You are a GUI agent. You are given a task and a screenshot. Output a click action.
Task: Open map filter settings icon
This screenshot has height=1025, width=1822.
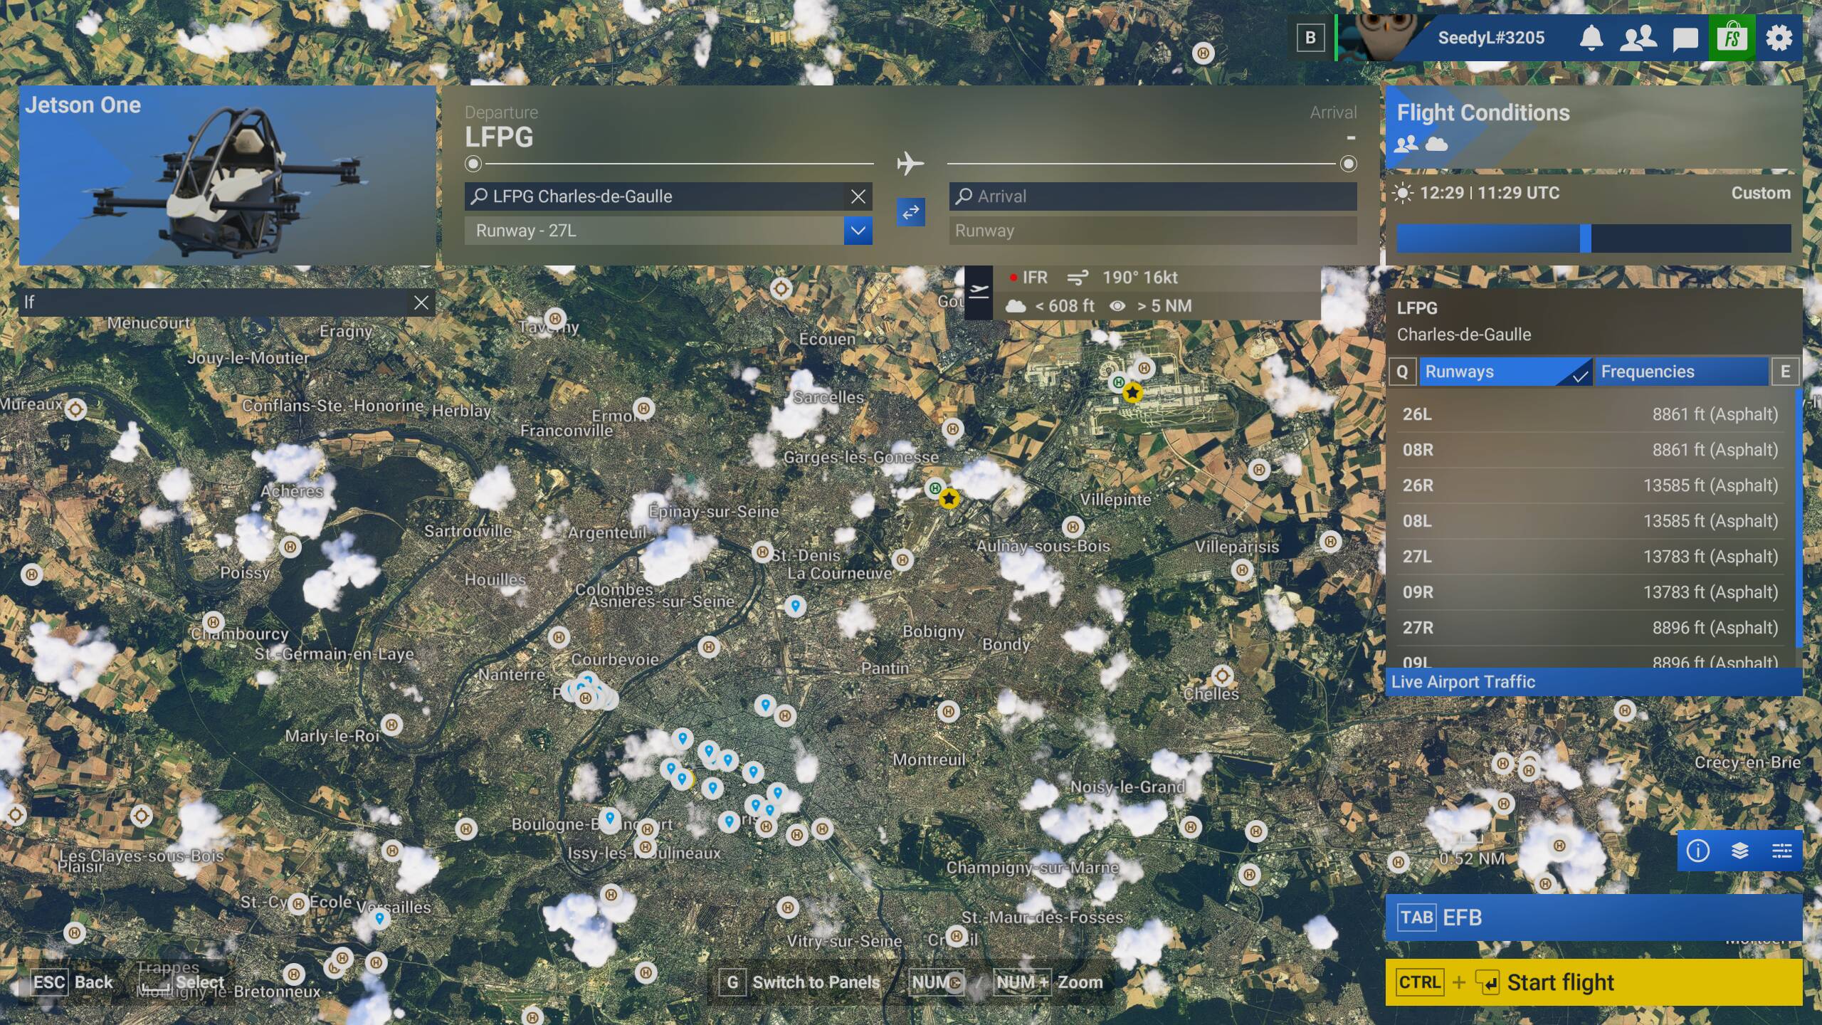(x=1781, y=851)
